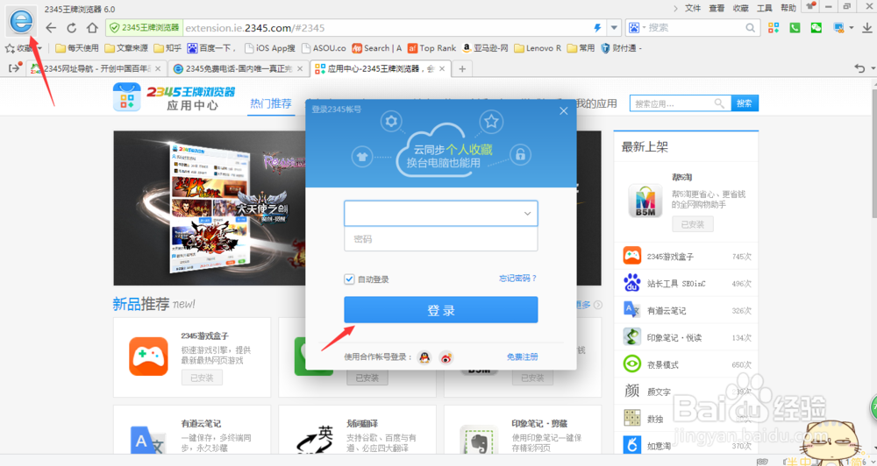Open the 每天使用 bookmark folder
877x466 pixels.
click(76, 48)
